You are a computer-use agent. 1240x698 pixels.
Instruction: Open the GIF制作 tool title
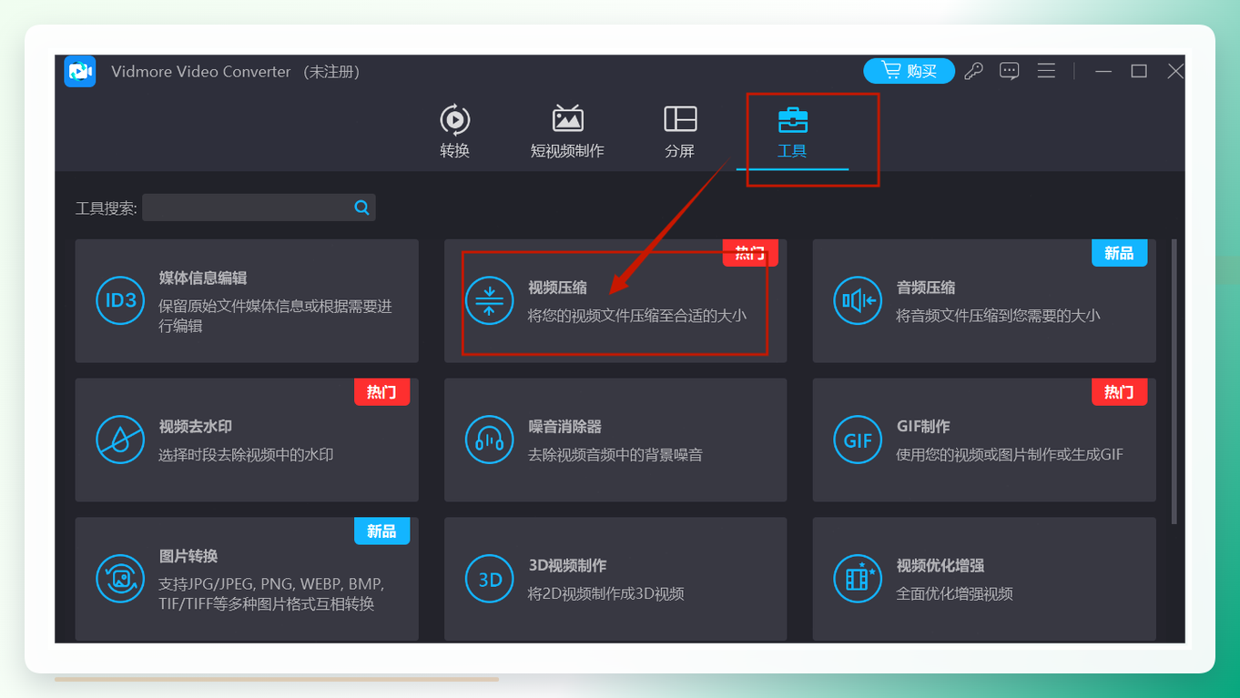923,427
